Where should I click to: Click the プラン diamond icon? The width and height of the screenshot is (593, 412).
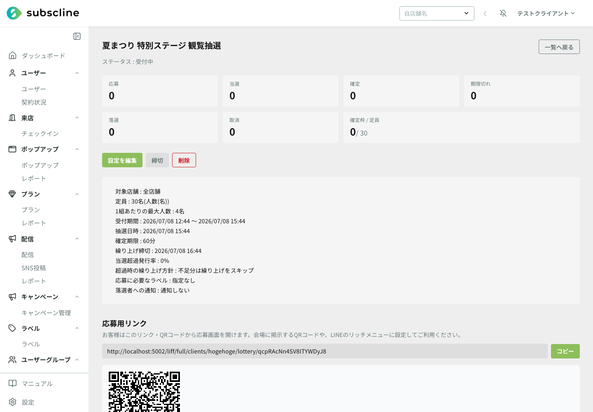click(x=13, y=194)
